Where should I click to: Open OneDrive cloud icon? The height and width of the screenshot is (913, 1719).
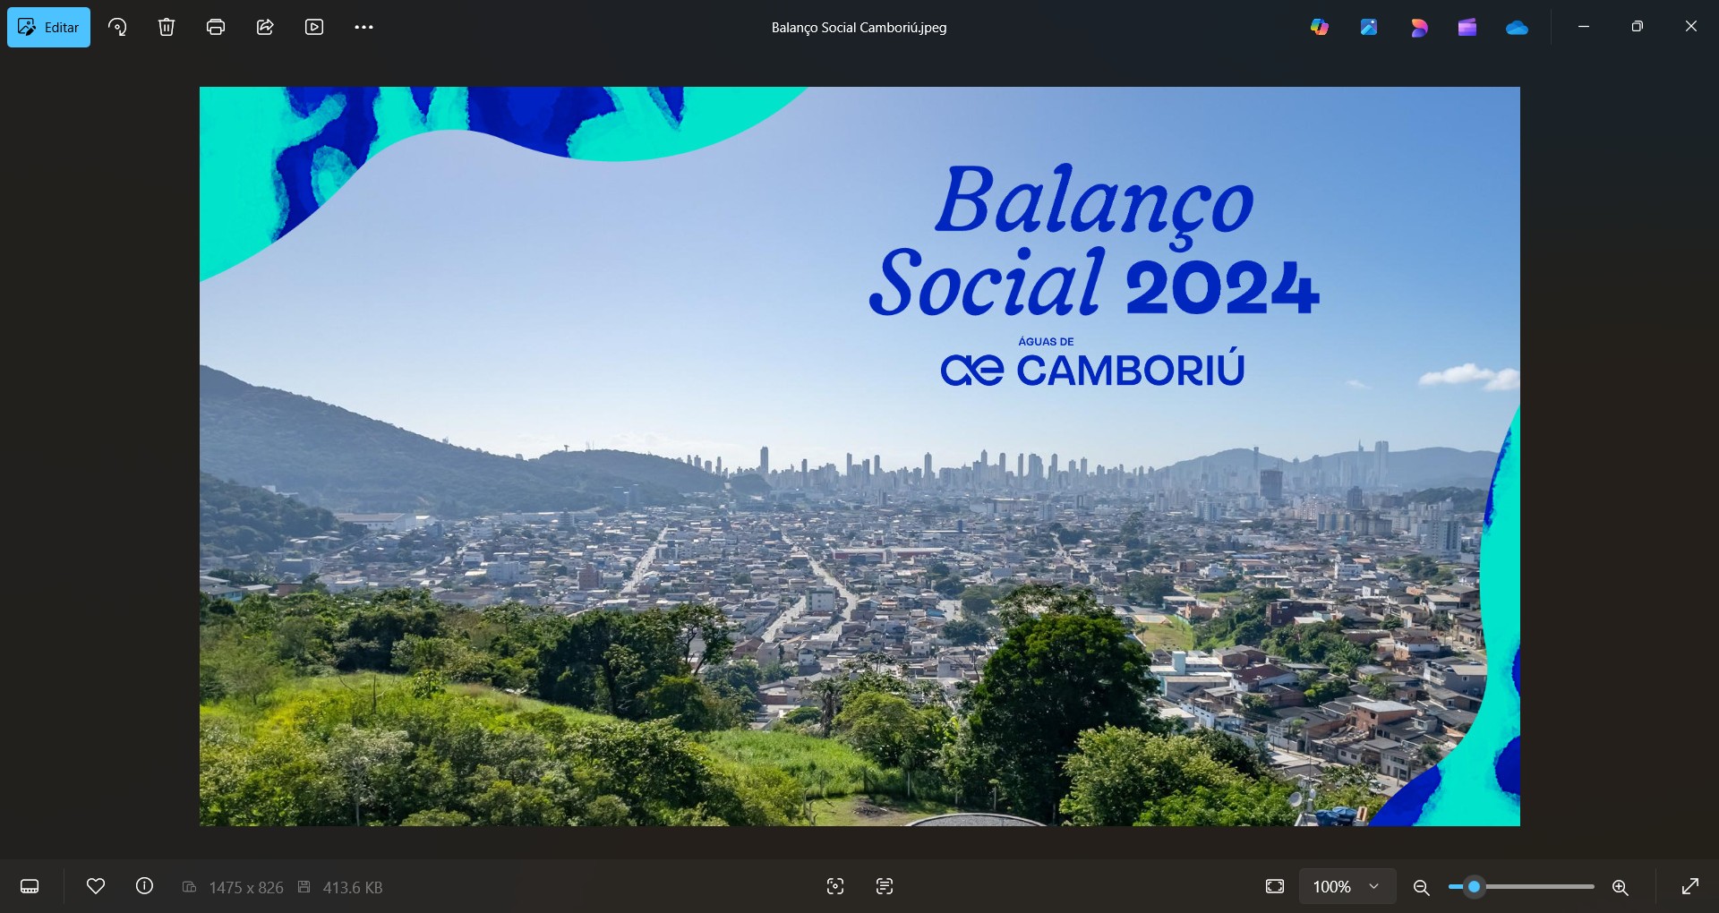(x=1517, y=27)
